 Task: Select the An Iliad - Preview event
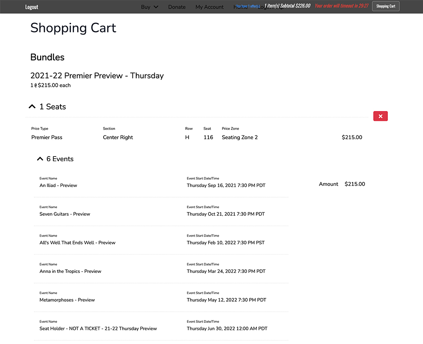coord(58,185)
